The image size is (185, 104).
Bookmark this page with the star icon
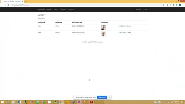point(164,5)
